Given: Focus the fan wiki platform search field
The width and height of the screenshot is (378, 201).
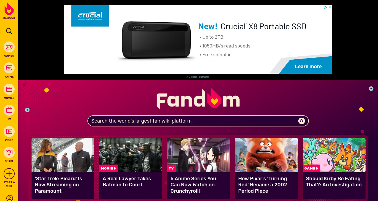Looking at the screenshot, I should (x=194, y=121).
